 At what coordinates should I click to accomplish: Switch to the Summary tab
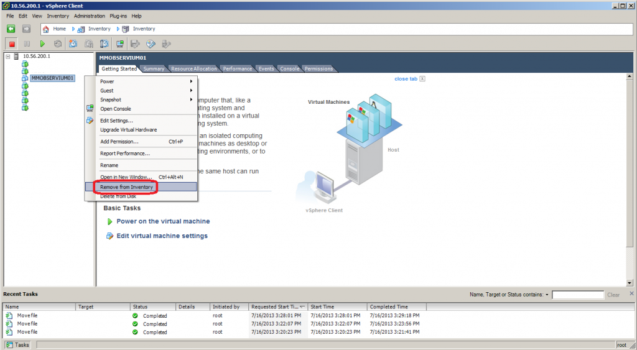[154, 69]
